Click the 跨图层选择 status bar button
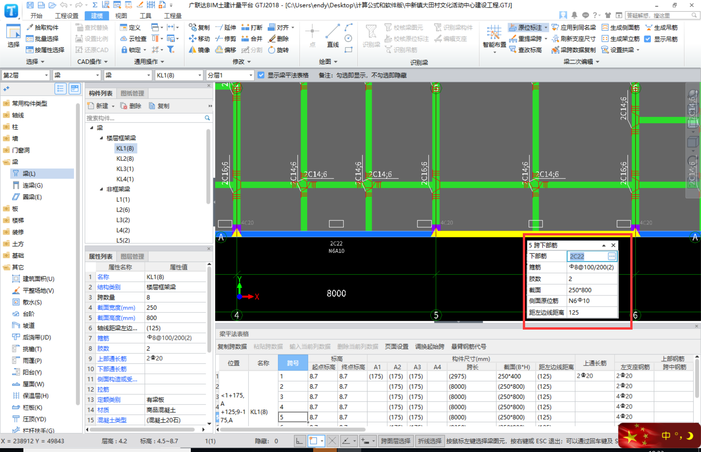The image size is (701, 452). pyautogui.click(x=396, y=441)
